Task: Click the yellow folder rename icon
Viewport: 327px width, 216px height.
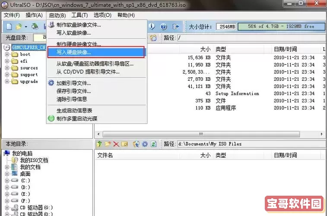Action: coord(124,144)
